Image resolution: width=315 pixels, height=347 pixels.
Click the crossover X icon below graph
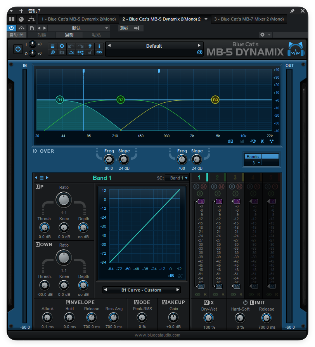[x=262, y=142]
